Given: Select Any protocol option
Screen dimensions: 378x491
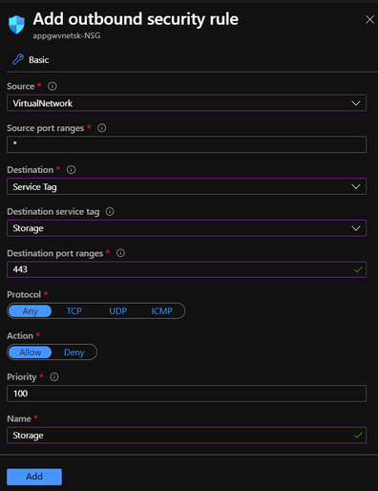Looking at the screenshot, I should [x=31, y=311].
